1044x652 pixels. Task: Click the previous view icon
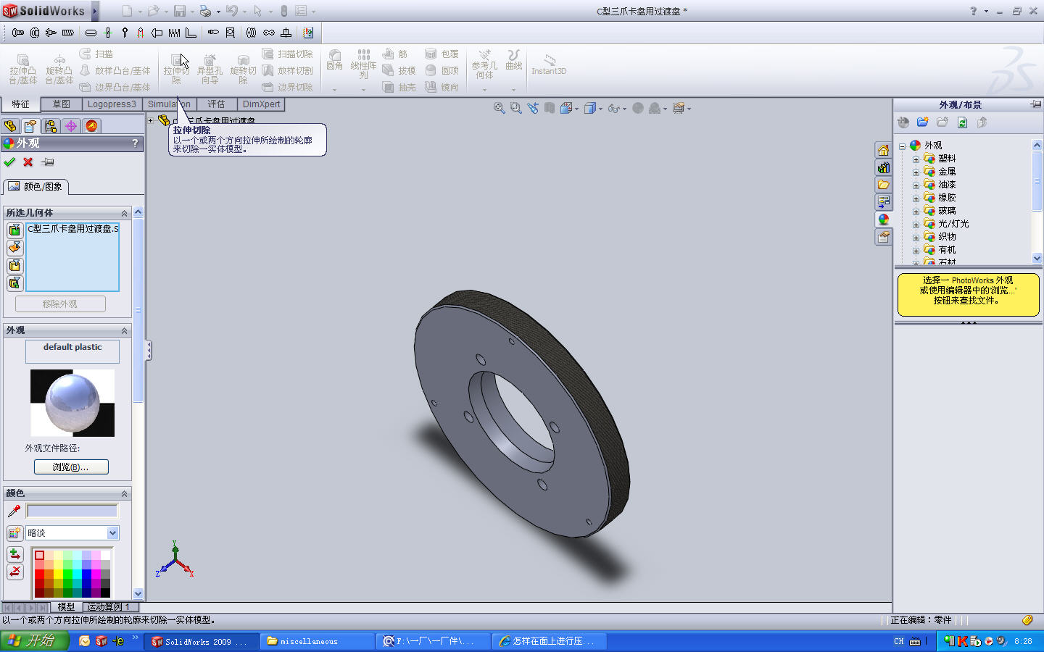[533, 108]
